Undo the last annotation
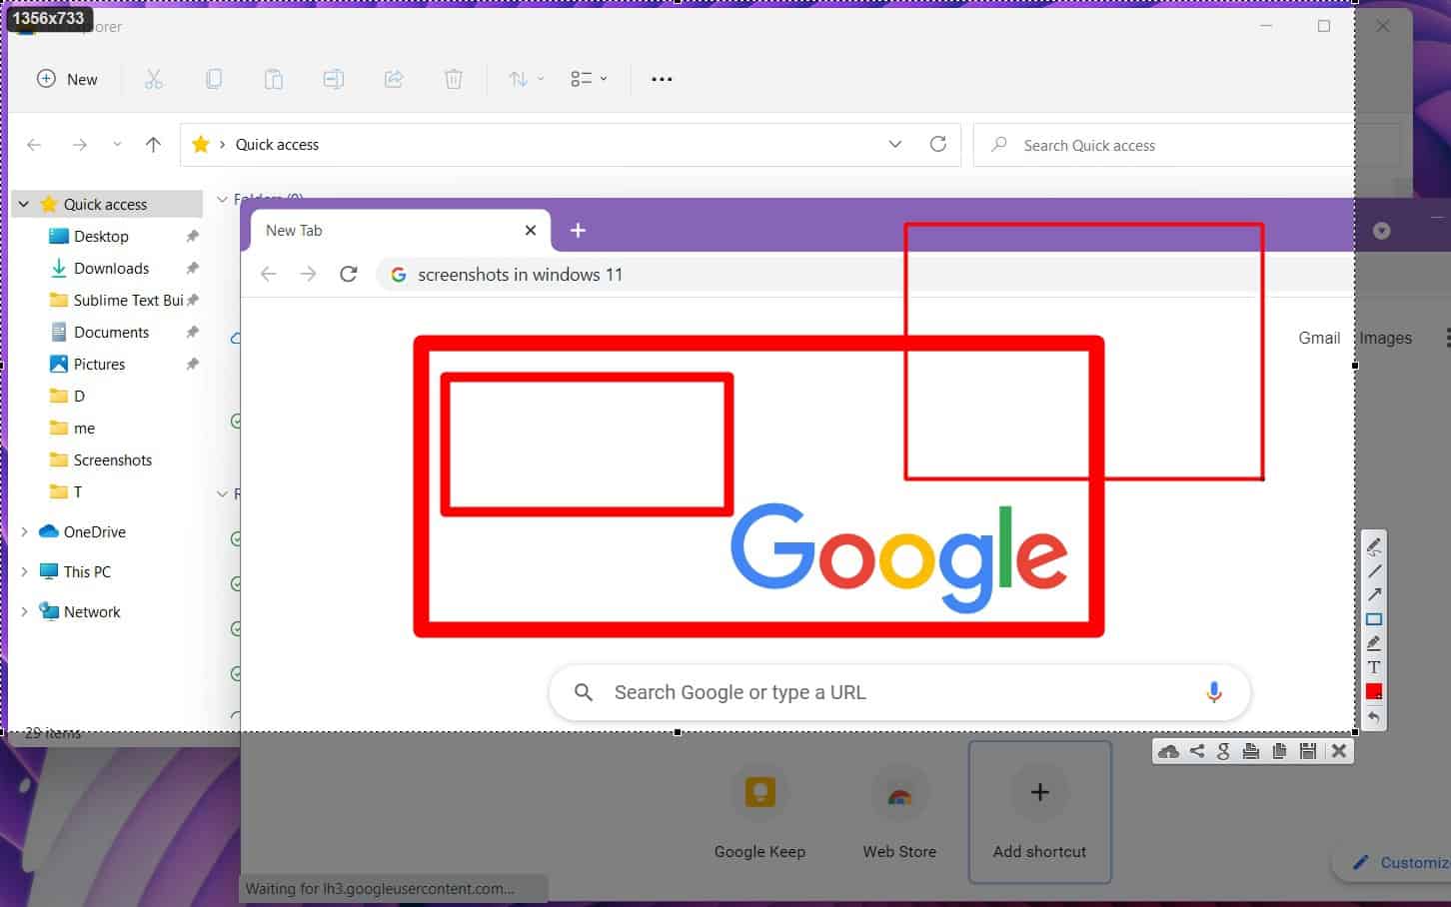 1374,717
